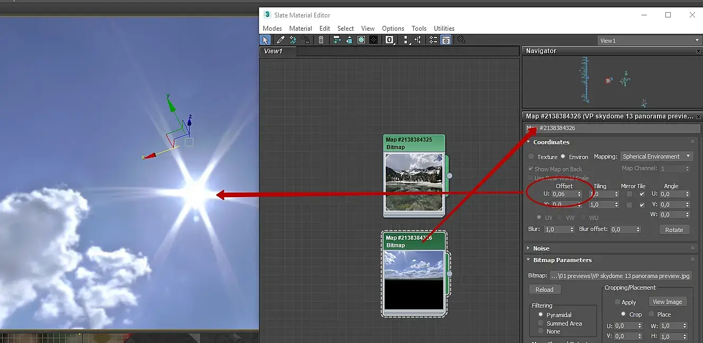Open the Utilities menu
Viewport: 703px width, 343px height.
pyautogui.click(x=444, y=29)
